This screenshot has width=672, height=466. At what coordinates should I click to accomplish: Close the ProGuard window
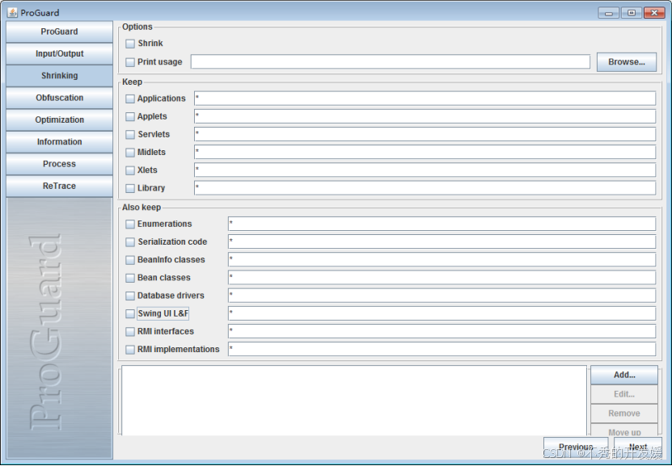point(654,13)
